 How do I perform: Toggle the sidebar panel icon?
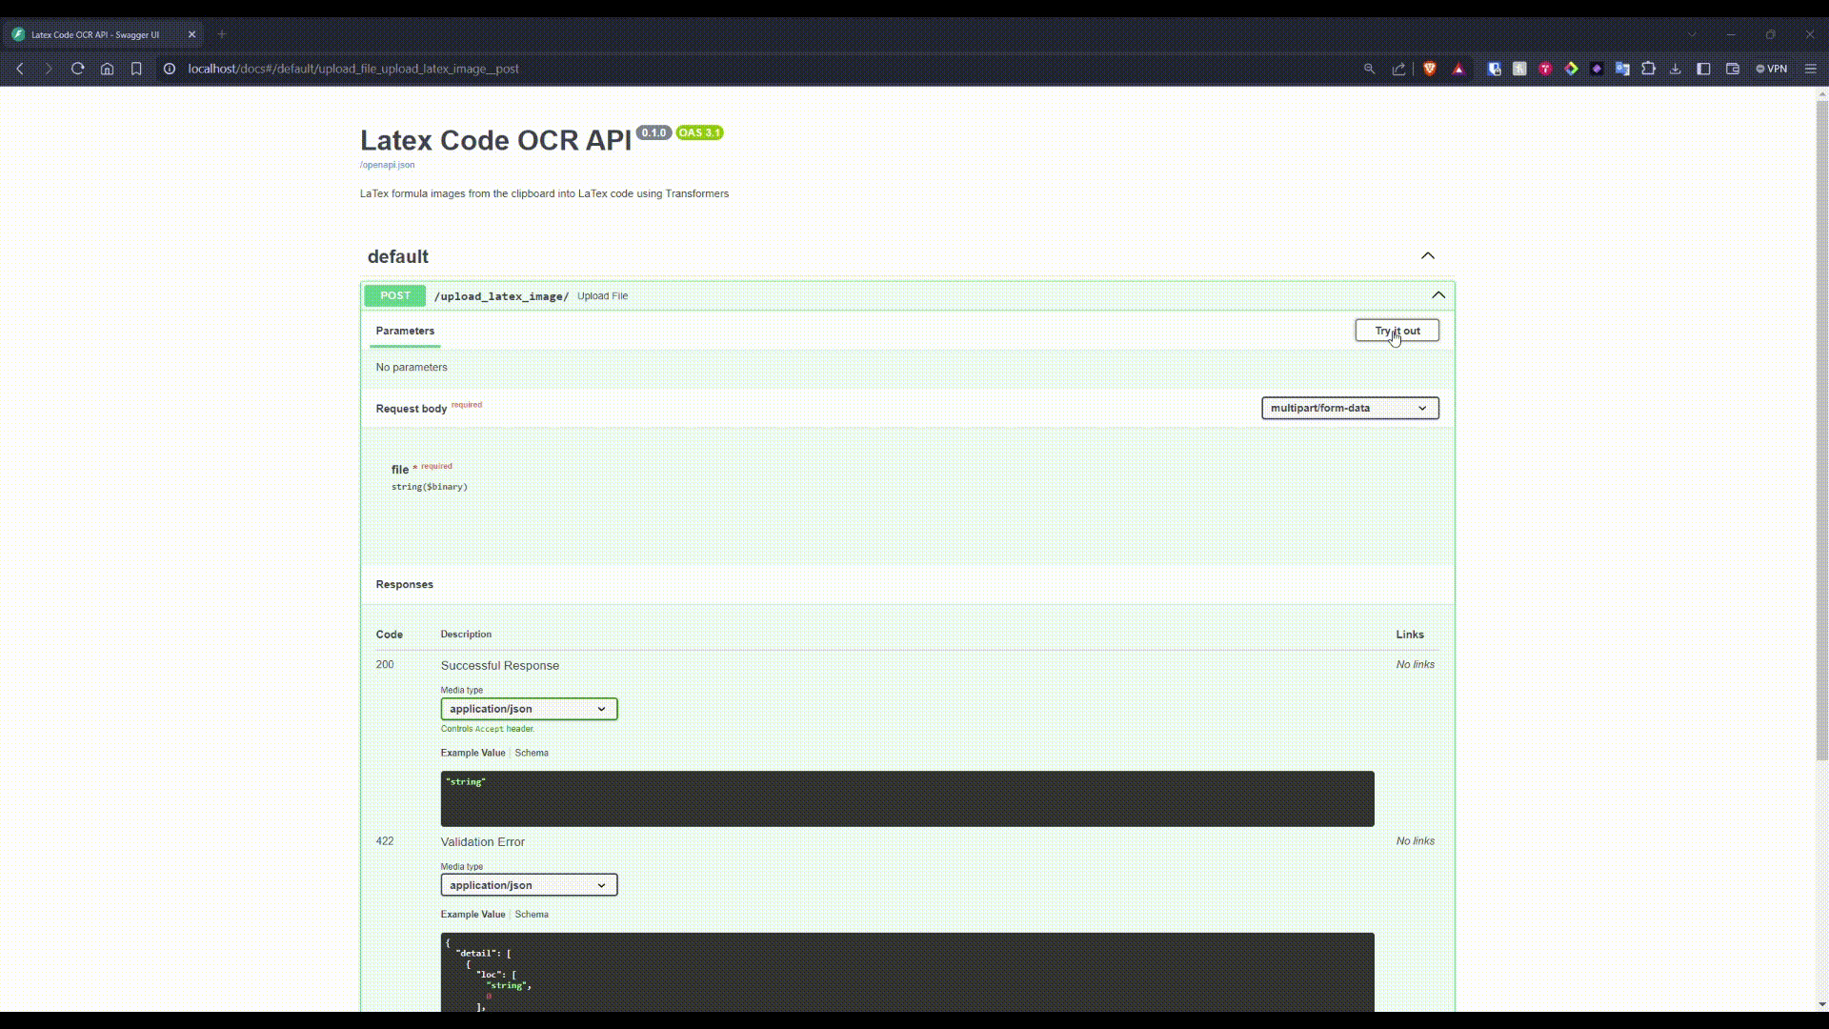pyautogui.click(x=1704, y=69)
